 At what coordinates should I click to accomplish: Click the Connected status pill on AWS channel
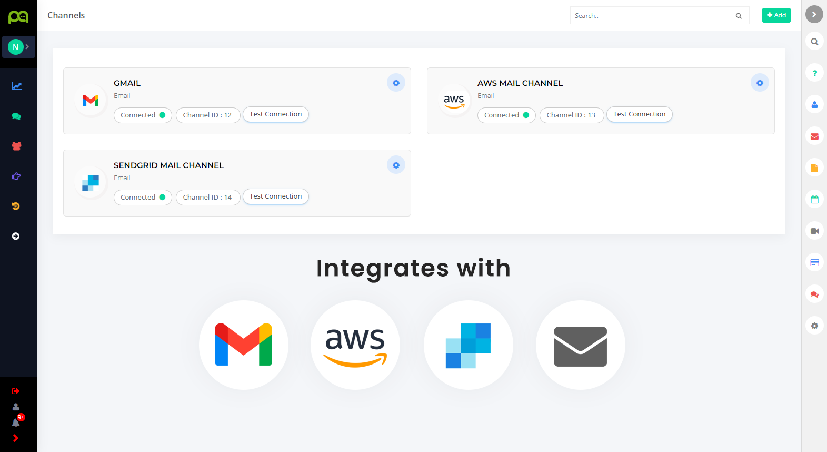506,115
